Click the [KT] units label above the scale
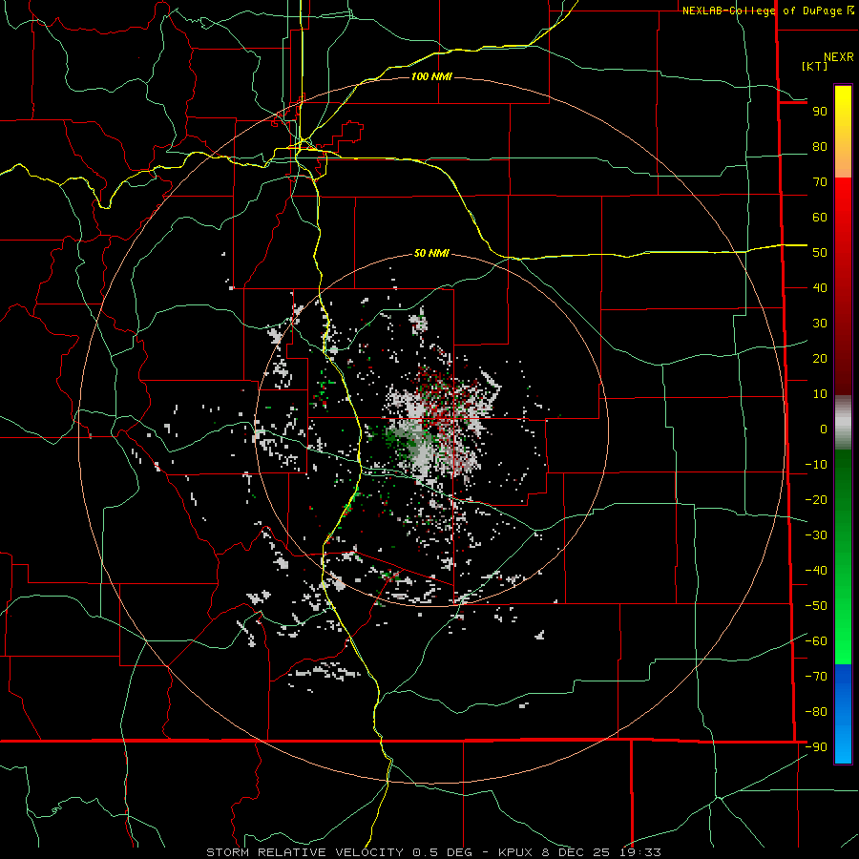 coord(814,66)
